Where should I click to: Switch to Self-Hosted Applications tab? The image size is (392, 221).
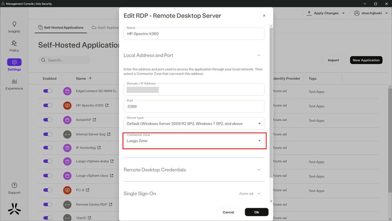pos(61,28)
